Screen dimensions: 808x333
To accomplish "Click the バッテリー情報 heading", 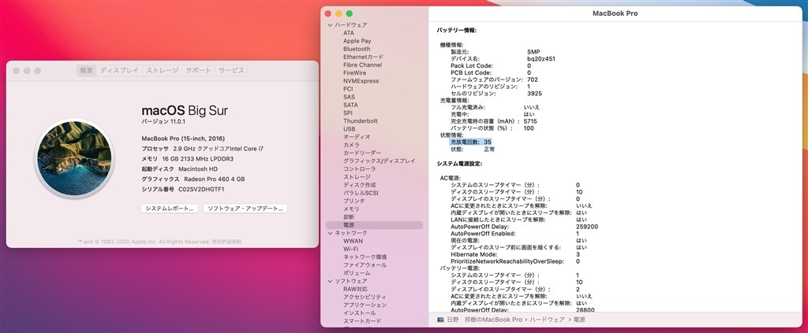I will pos(457,31).
